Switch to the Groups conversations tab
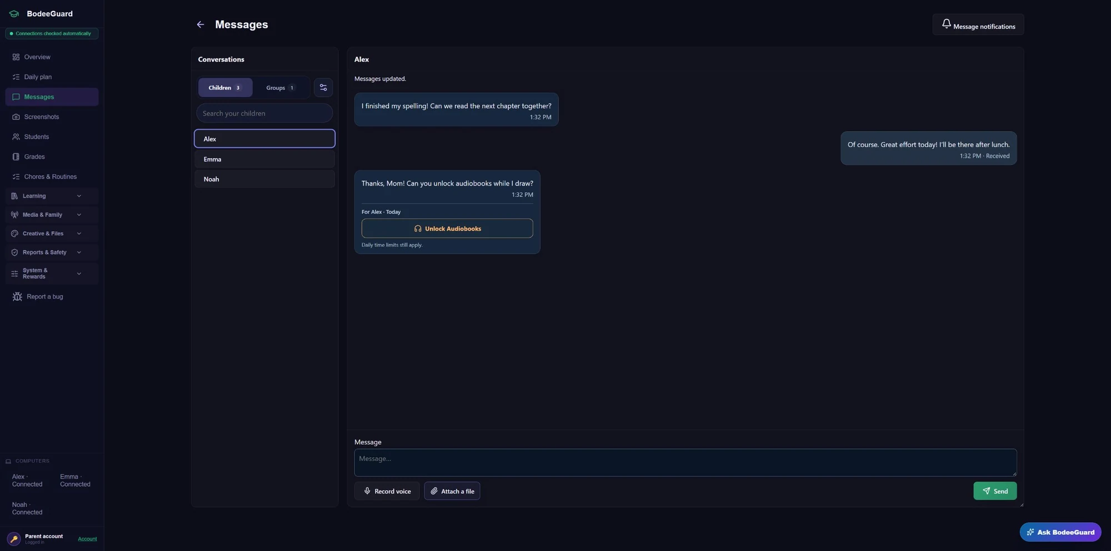 pyautogui.click(x=281, y=88)
